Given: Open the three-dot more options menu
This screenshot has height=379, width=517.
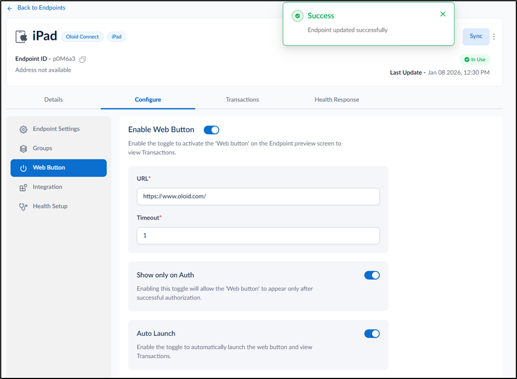Looking at the screenshot, I should (493, 37).
